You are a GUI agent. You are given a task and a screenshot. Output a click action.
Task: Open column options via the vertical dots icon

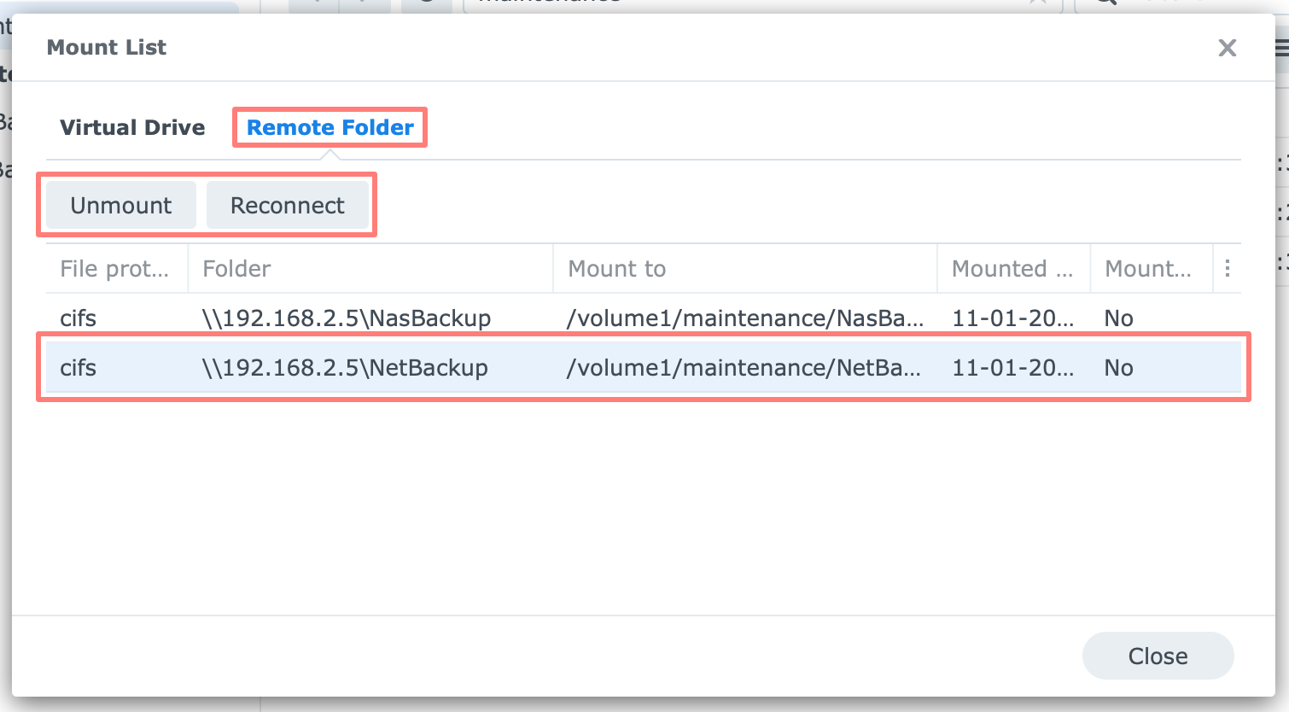coord(1228,268)
